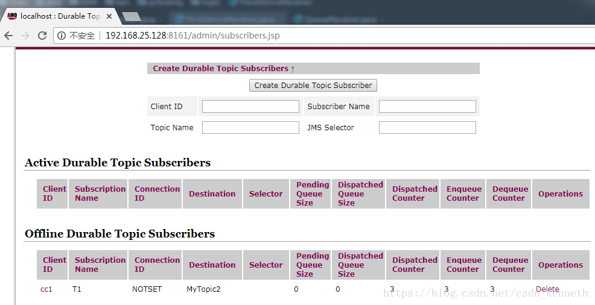Click Dispatched Counter header in Active table
Screen dimensions: 595x305
click(413, 193)
